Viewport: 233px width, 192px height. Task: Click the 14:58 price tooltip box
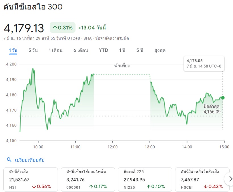point(204,63)
